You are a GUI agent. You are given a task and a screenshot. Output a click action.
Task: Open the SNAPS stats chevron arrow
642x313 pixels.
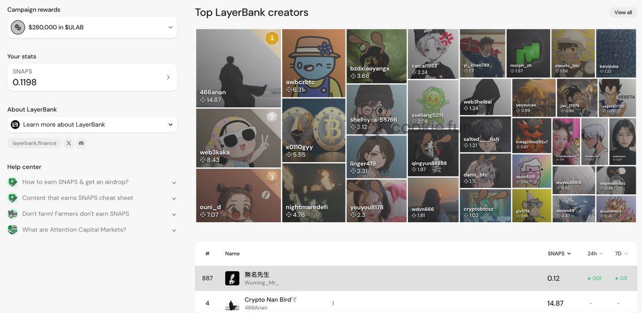[168, 78]
